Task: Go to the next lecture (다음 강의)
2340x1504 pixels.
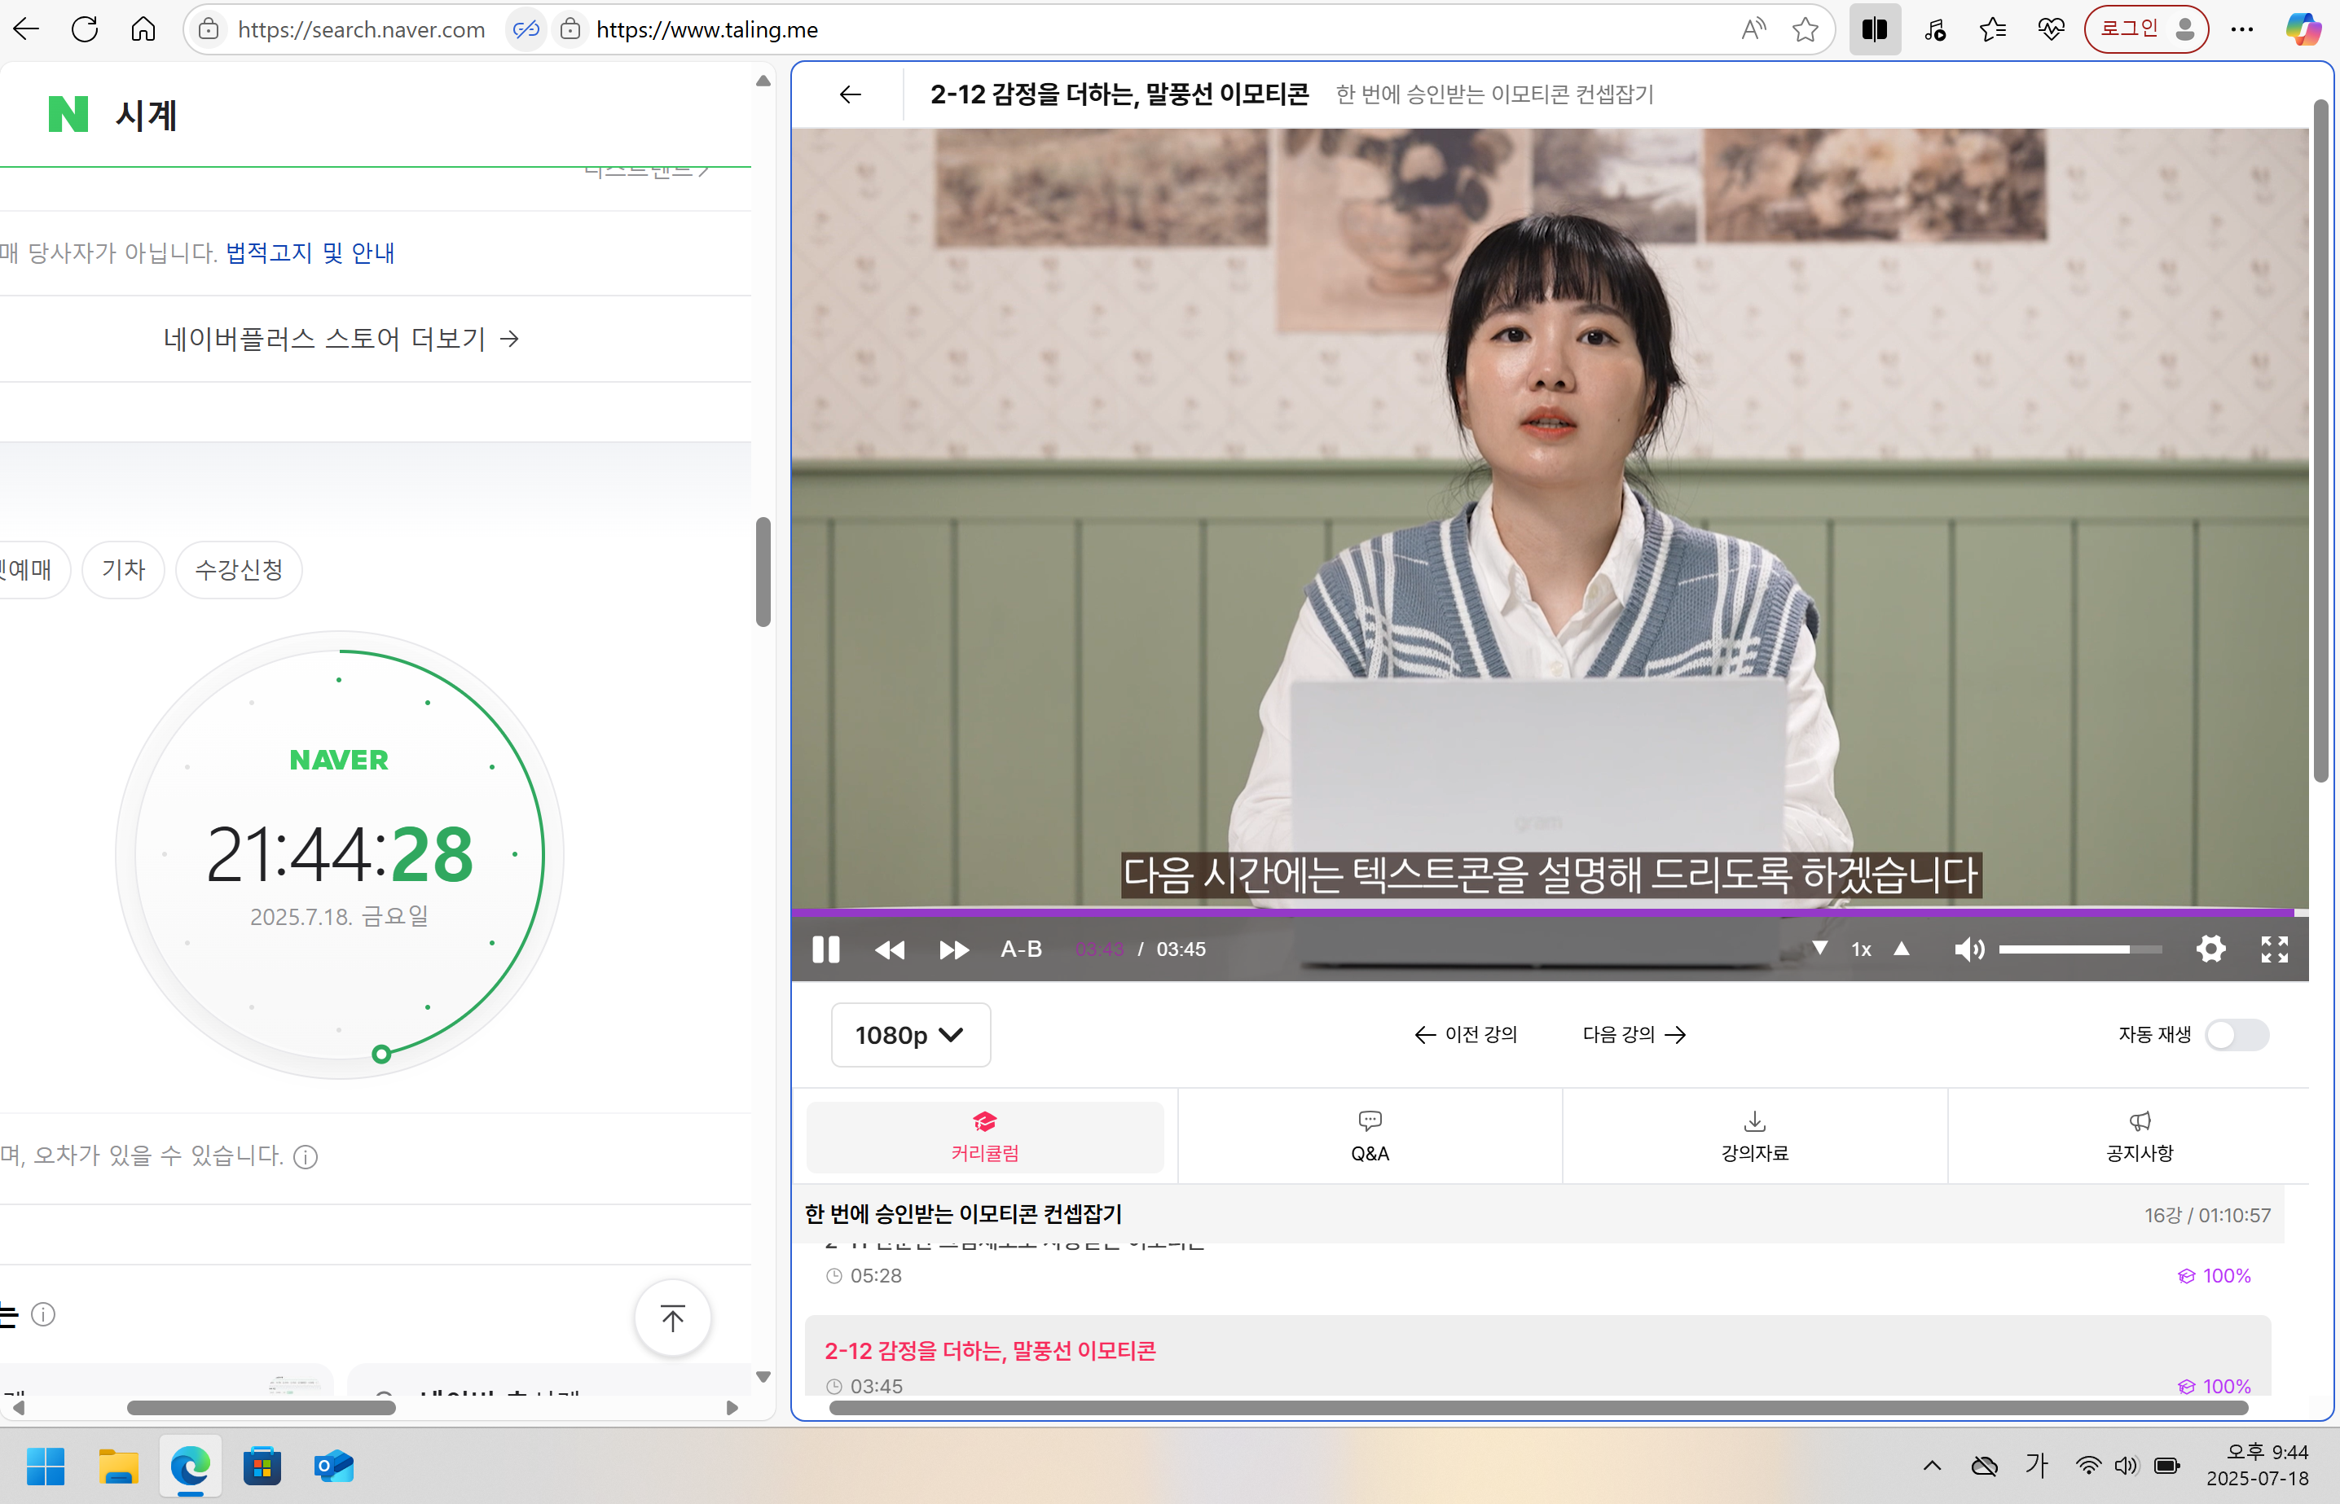Action: click(1633, 1034)
